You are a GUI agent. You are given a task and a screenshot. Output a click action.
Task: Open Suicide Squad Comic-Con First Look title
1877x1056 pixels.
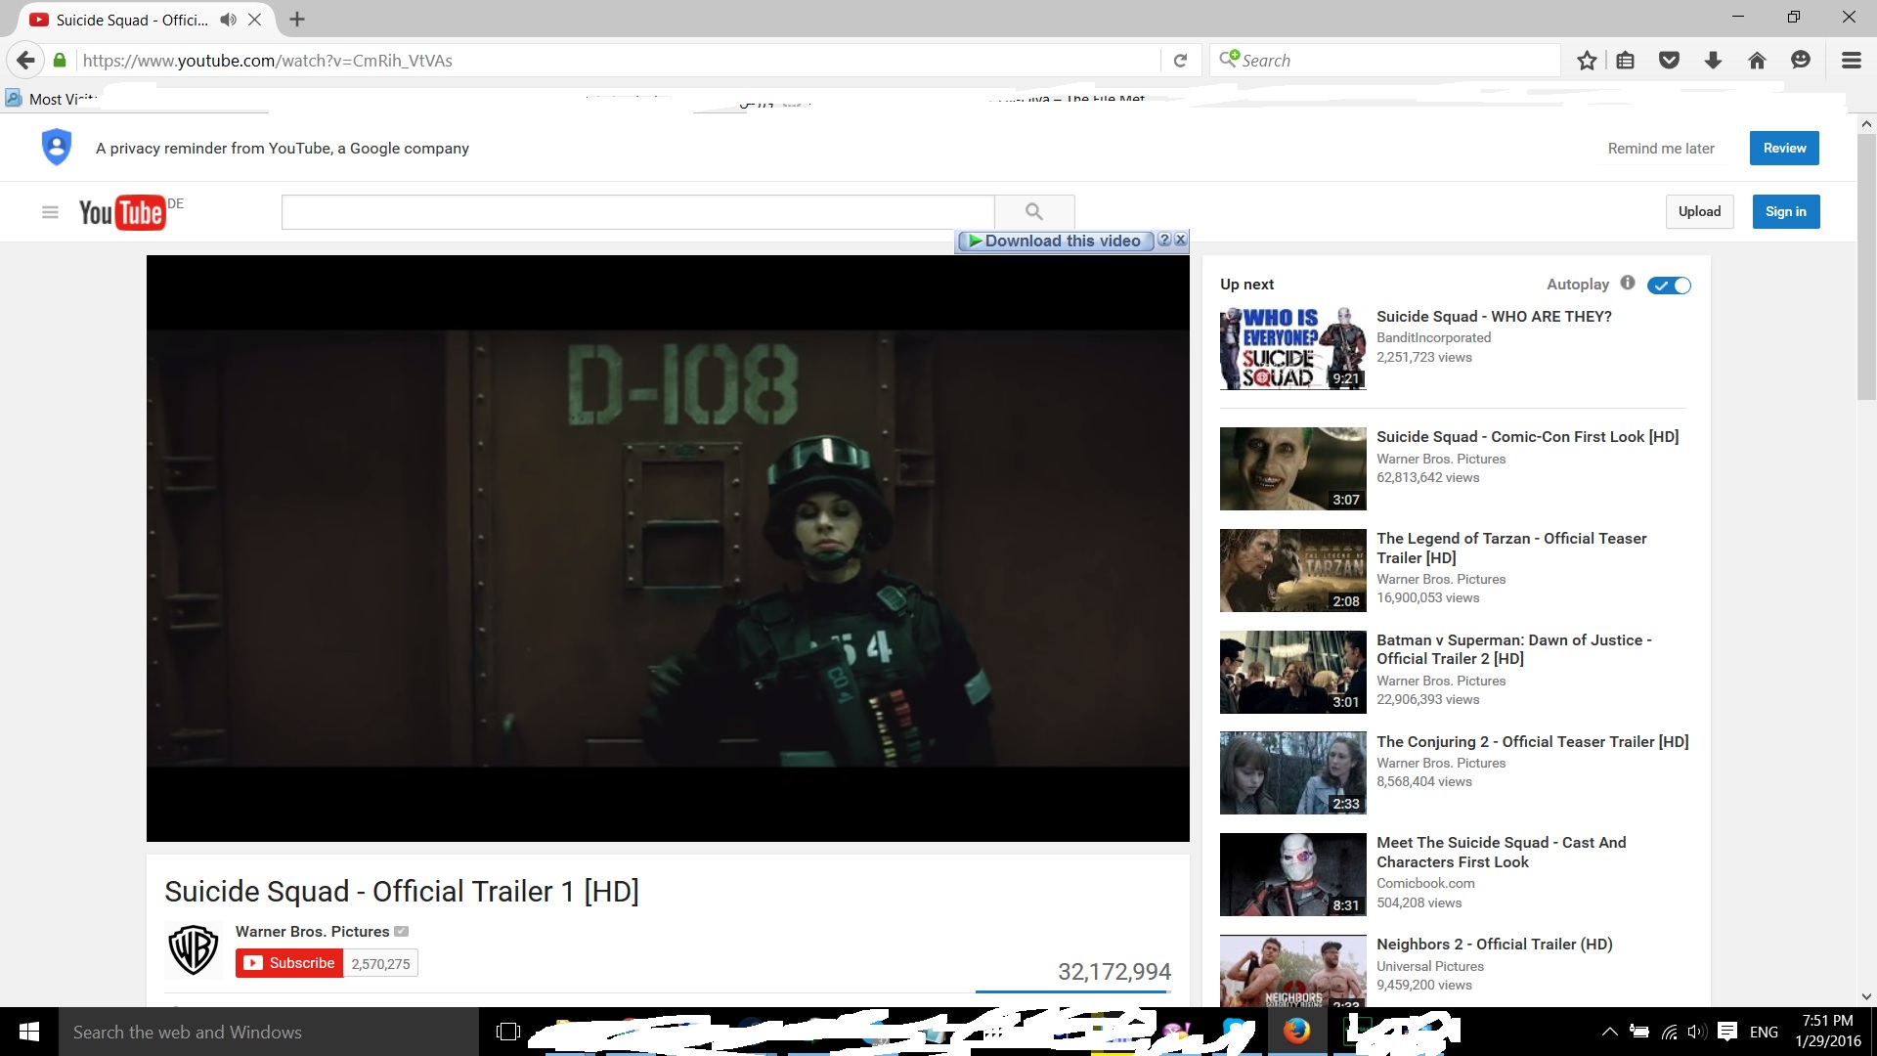pyautogui.click(x=1528, y=437)
